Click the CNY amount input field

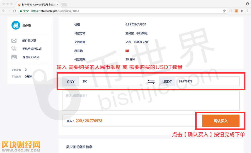point(111,81)
